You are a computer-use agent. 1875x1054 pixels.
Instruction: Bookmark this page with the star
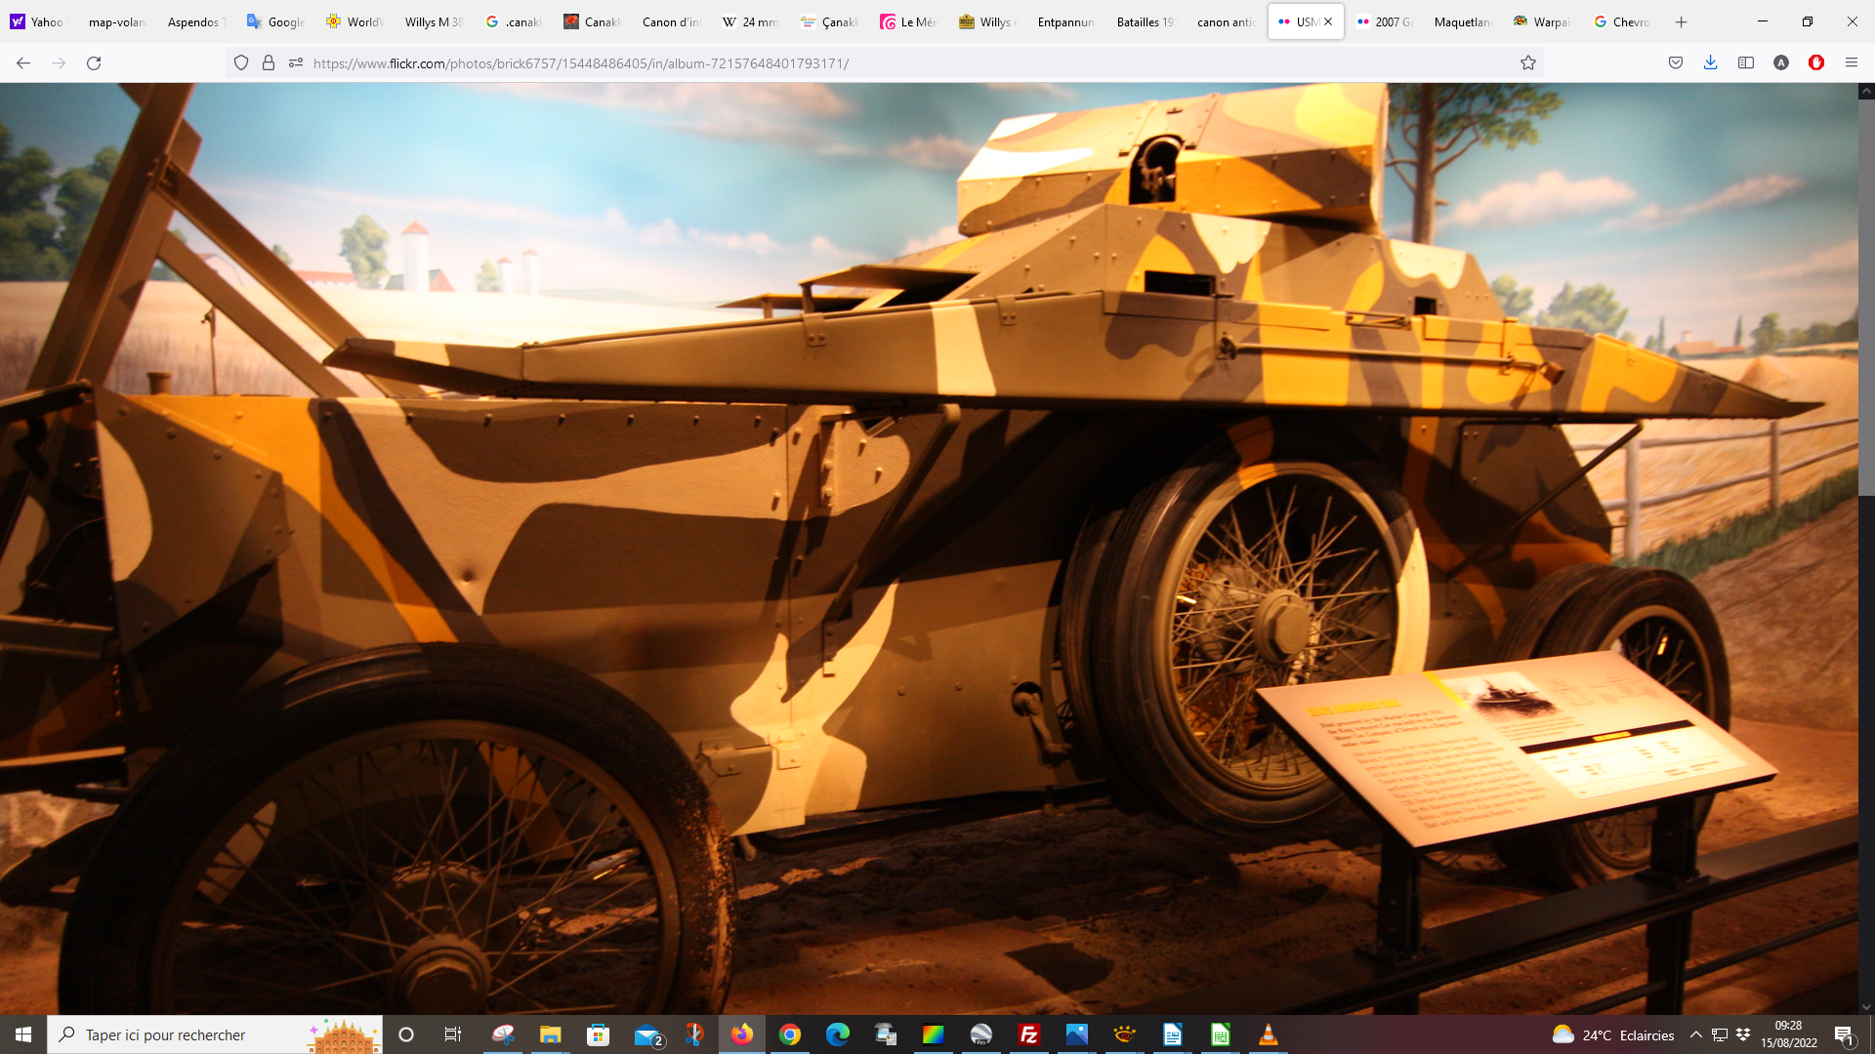tap(1528, 63)
